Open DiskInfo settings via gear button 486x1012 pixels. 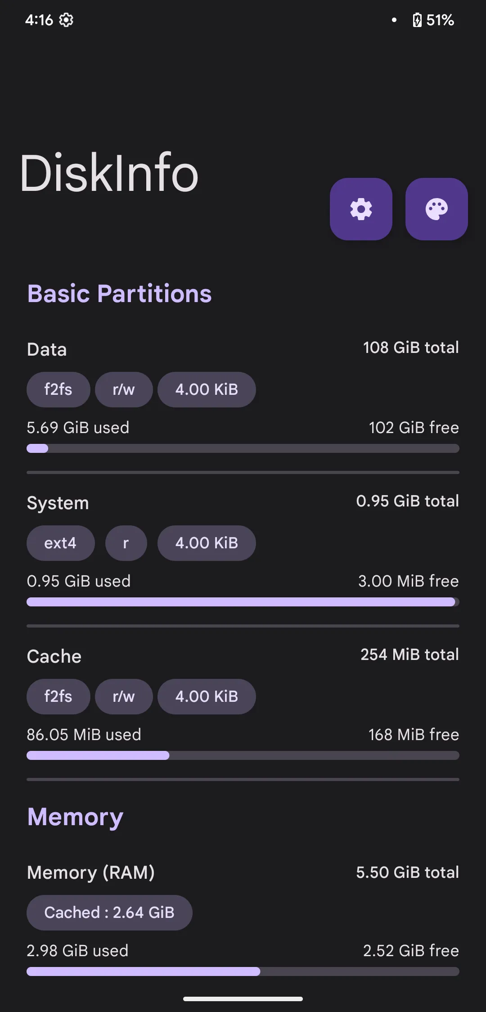[x=361, y=209]
